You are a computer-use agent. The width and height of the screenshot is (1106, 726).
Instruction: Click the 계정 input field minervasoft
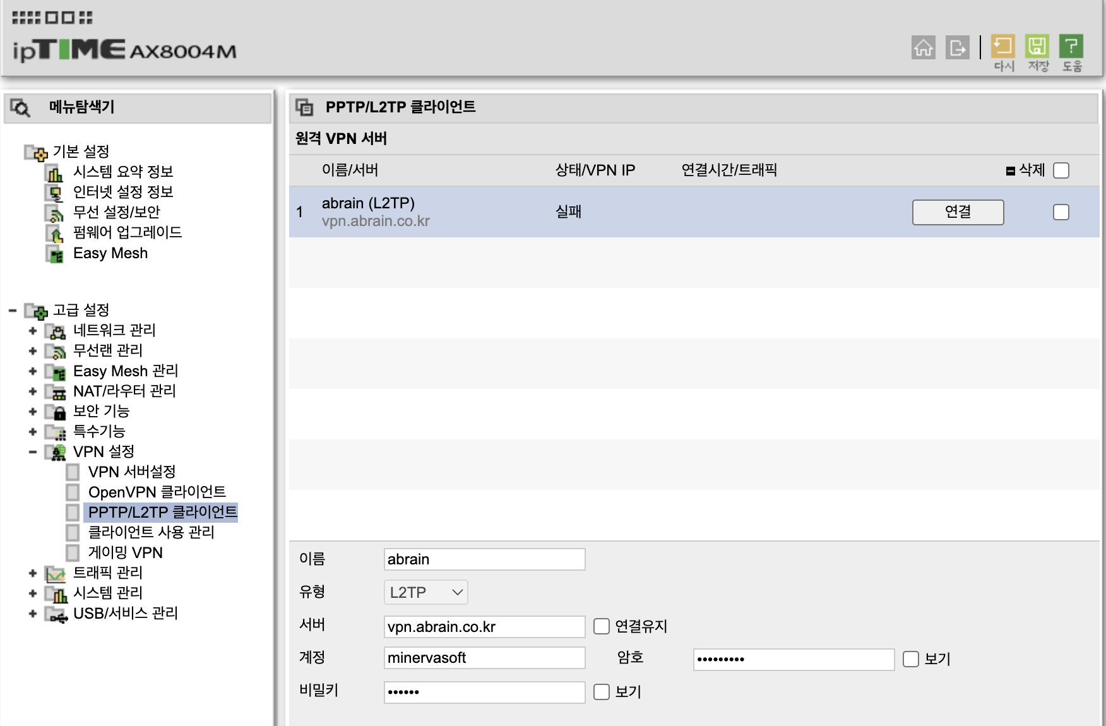[x=485, y=658]
